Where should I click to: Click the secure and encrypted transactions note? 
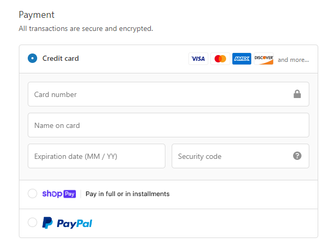pyautogui.click(x=86, y=28)
